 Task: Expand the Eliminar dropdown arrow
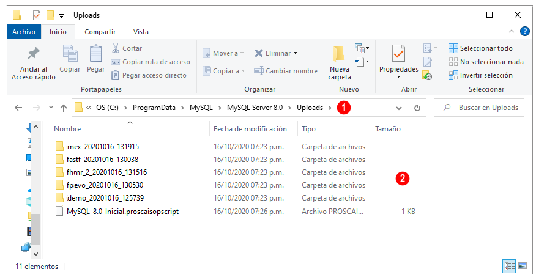[296, 53]
